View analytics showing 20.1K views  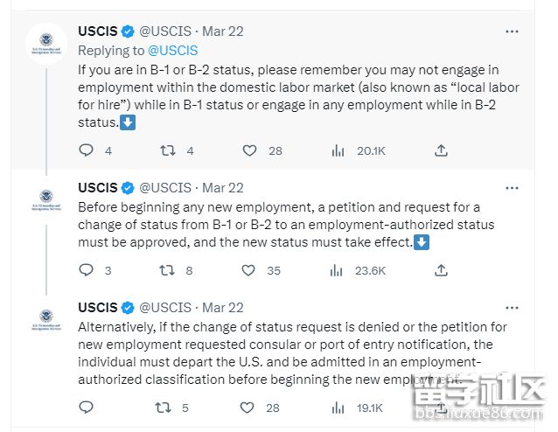click(x=338, y=151)
